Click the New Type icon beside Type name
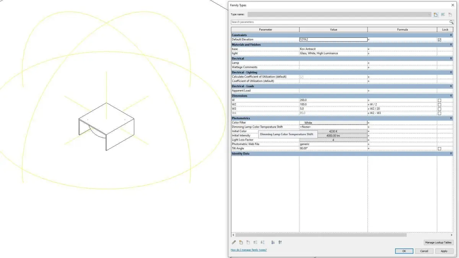Viewport: 459px width, 258px height. click(x=436, y=15)
